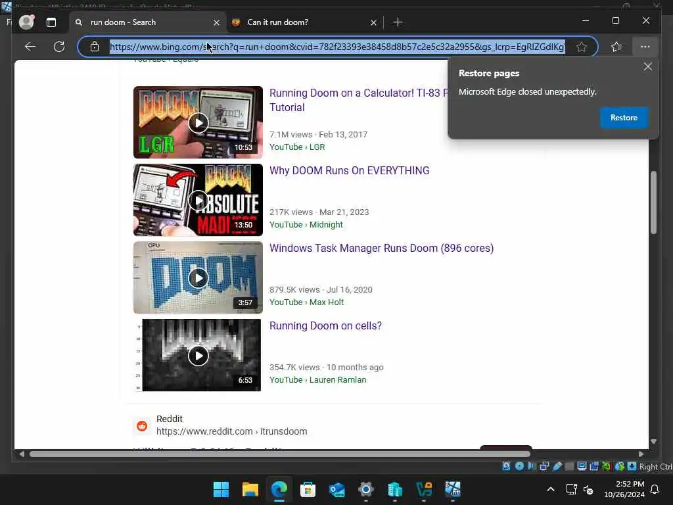Click 'YouTube › Lauren Ramlan' source text
Viewport: 673px width, 505px height.
(317, 380)
